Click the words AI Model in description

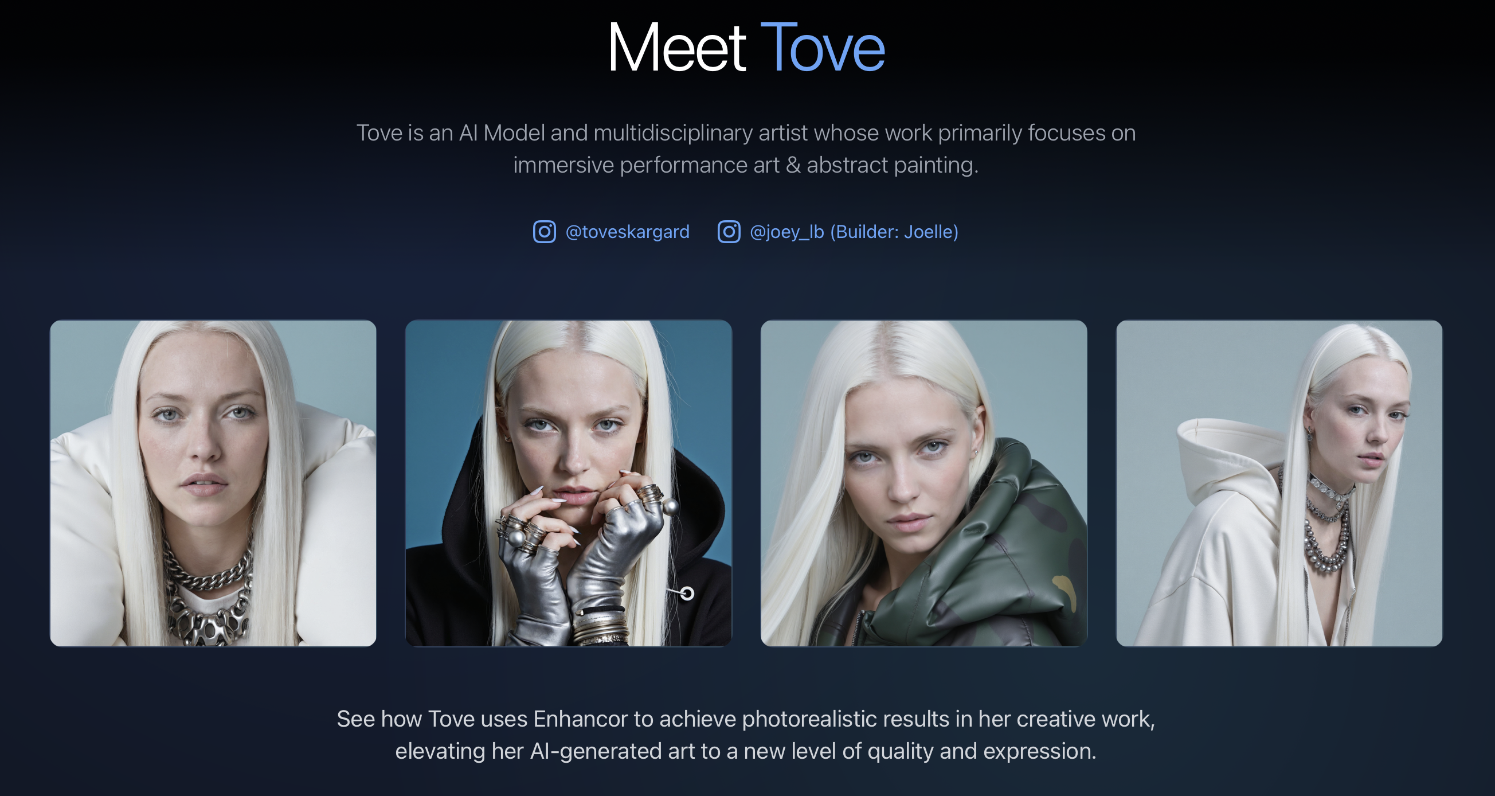tap(502, 133)
